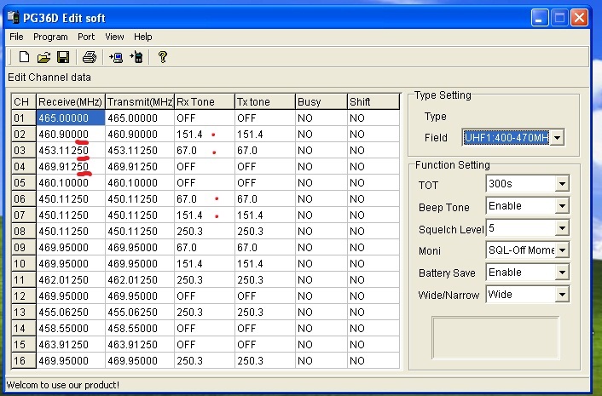The height and width of the screenshot is (396, 602).
Task: Select channel 14 receive cell 458.55000
Action: [71, 329]
